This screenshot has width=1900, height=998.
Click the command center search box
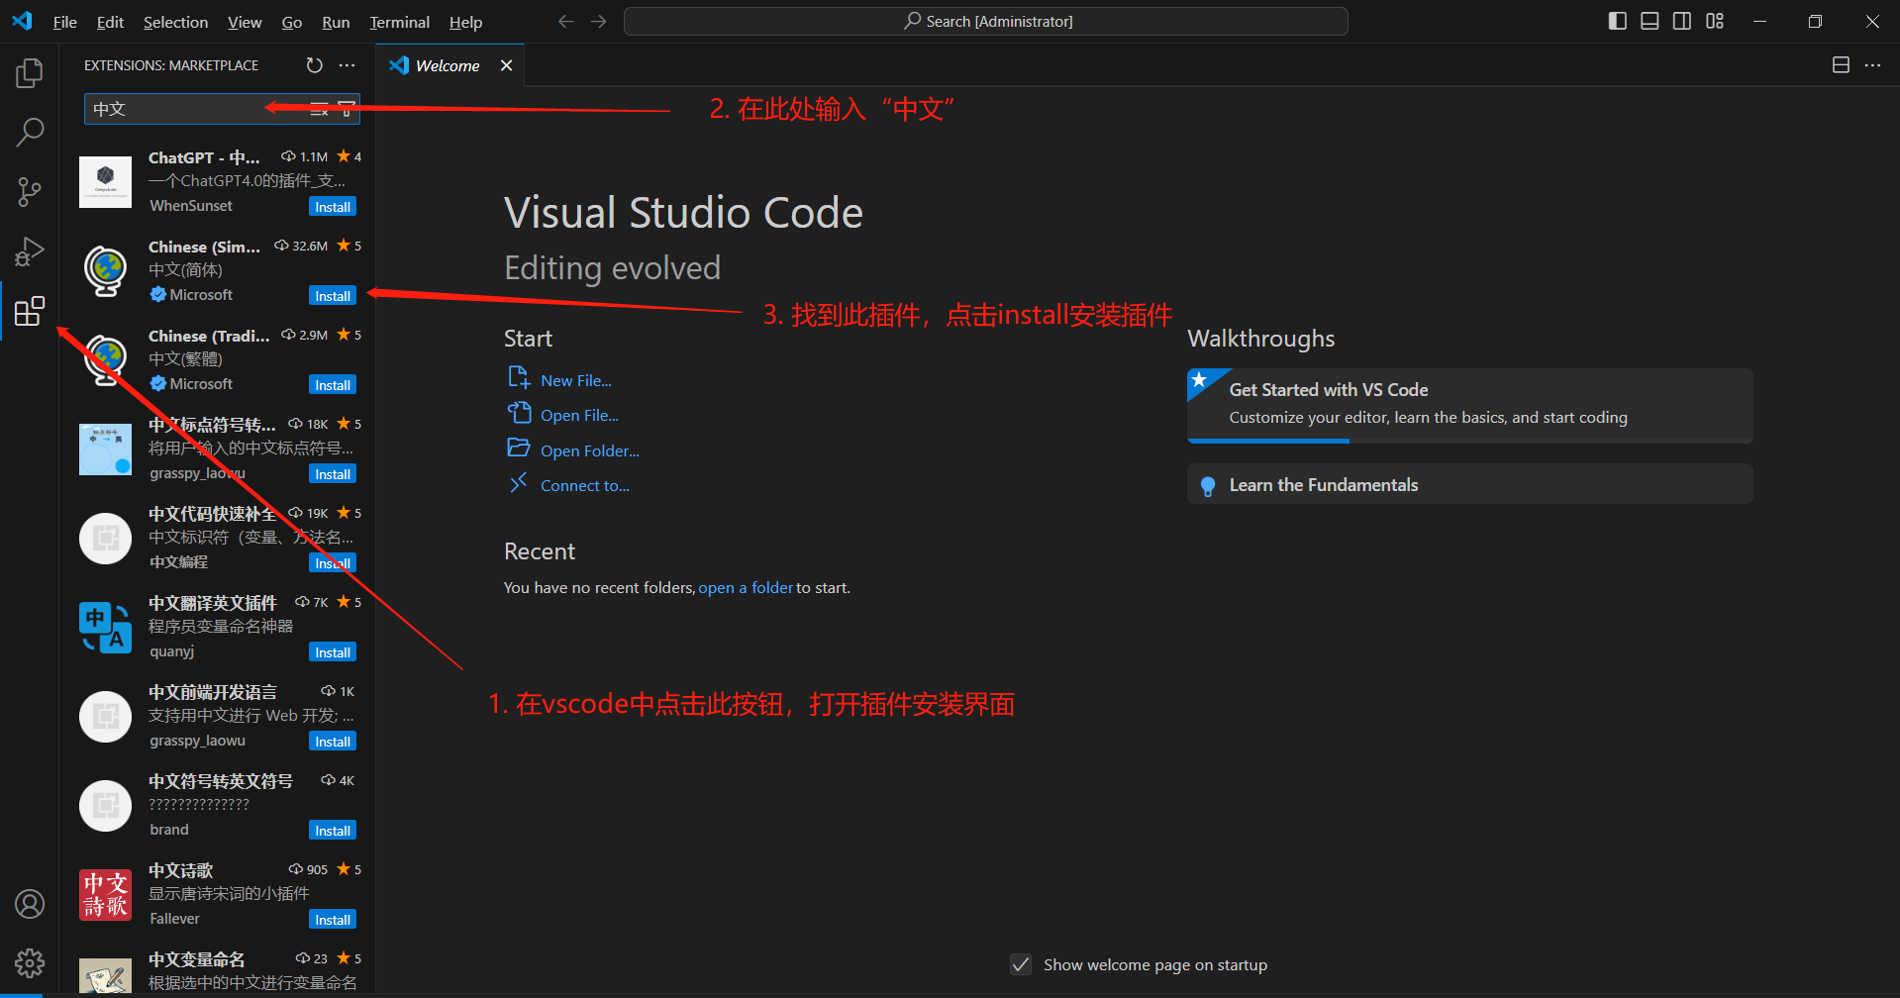(986, 21)
